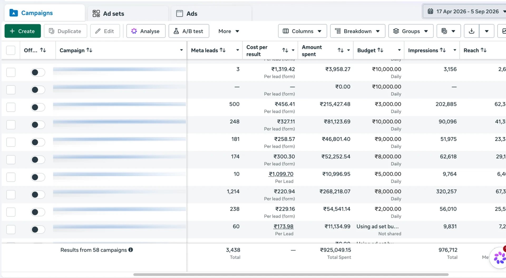The image size is (506, 278).
Task: Click the underlined ₹1,099.70 cost value
Action: pos(281,174)
